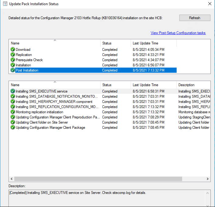The height and width of the screenshot is (207, 215).
Task: Select Updating Configuration Manager Client Preproduction row
Action: coord(110,117)
